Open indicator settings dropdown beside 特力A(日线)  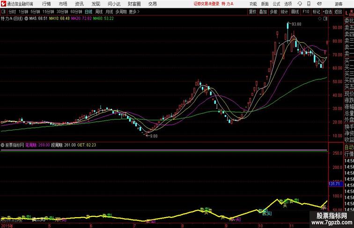(x=26, y=19)
